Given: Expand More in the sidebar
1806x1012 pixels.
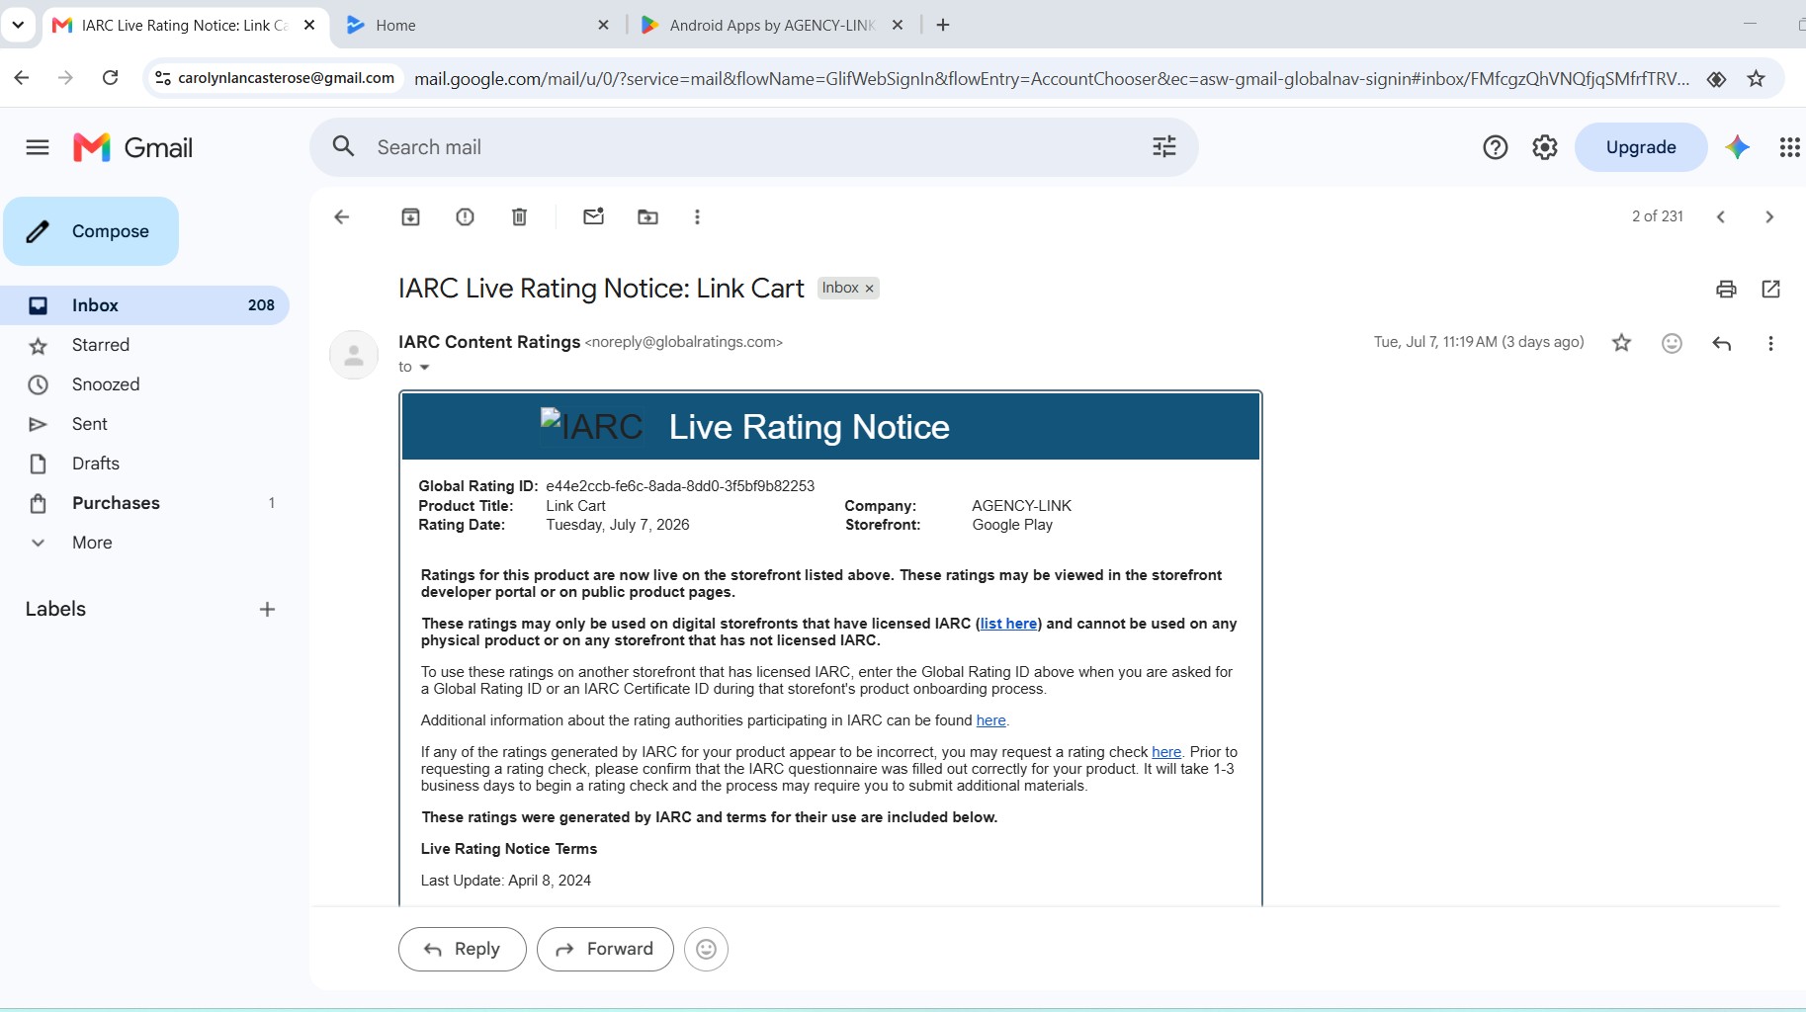Looking at the screenshot, I should click(92, 543).
